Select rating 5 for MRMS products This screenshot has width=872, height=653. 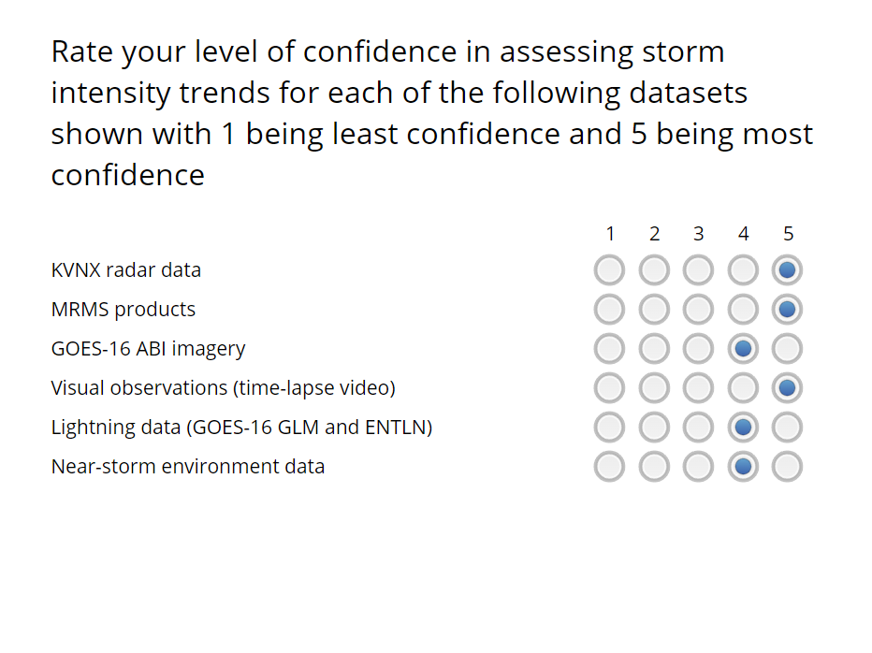tap(788, 310)
